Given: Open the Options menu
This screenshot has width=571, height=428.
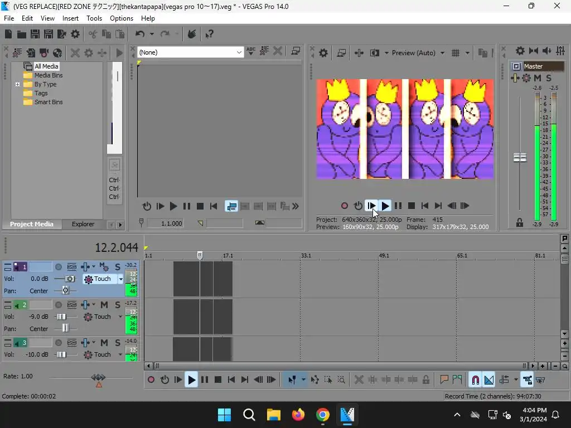Looking at the screenshot, I should tap(122, 18).
